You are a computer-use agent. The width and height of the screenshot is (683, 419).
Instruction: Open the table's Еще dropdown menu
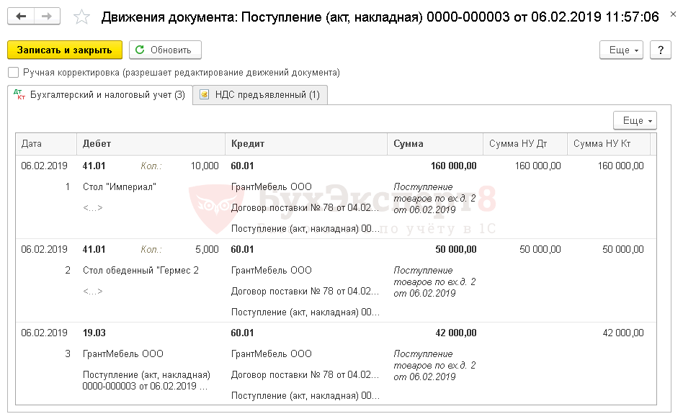pos(635,120)
